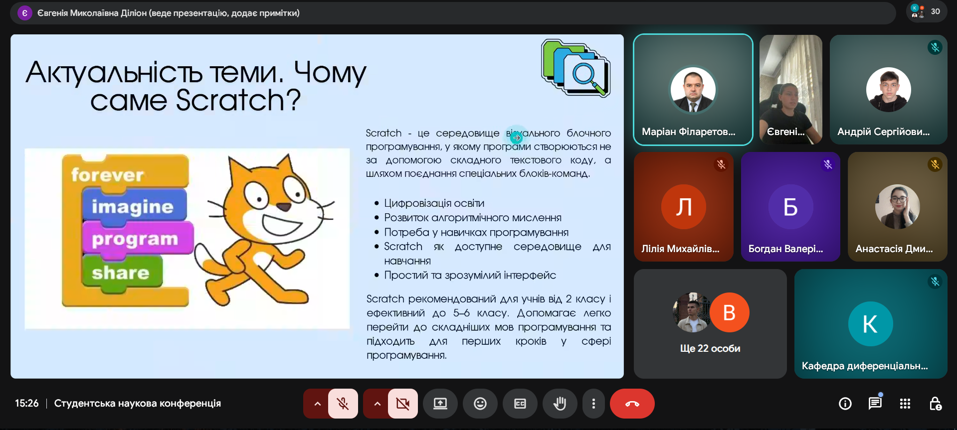Image resolution: width=957 pixels, height=430 pixels.
Task: Click muted mic icon on Анастасія tile
Action: [x=935, y=164]
